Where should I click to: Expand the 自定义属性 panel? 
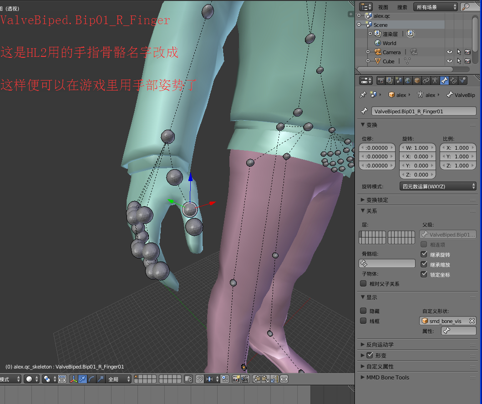(363, 366)
